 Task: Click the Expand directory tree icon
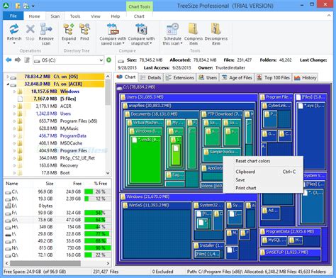(69, 29)
